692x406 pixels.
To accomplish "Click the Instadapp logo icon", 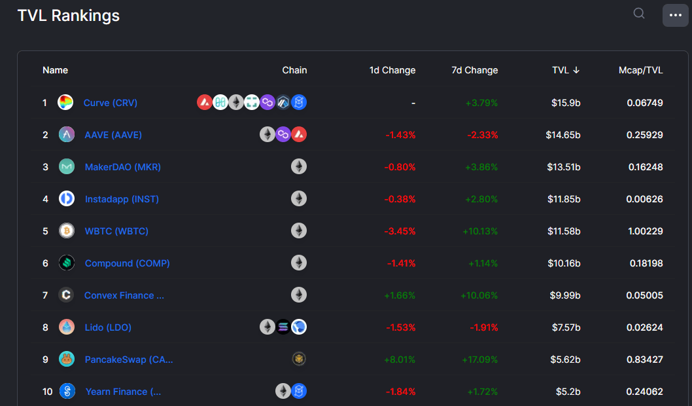I will tap(67, 198).
